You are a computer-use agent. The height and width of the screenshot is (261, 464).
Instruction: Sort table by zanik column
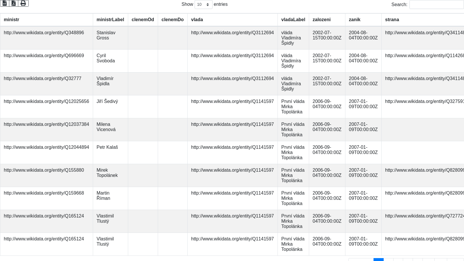click(x=354, y=20)
